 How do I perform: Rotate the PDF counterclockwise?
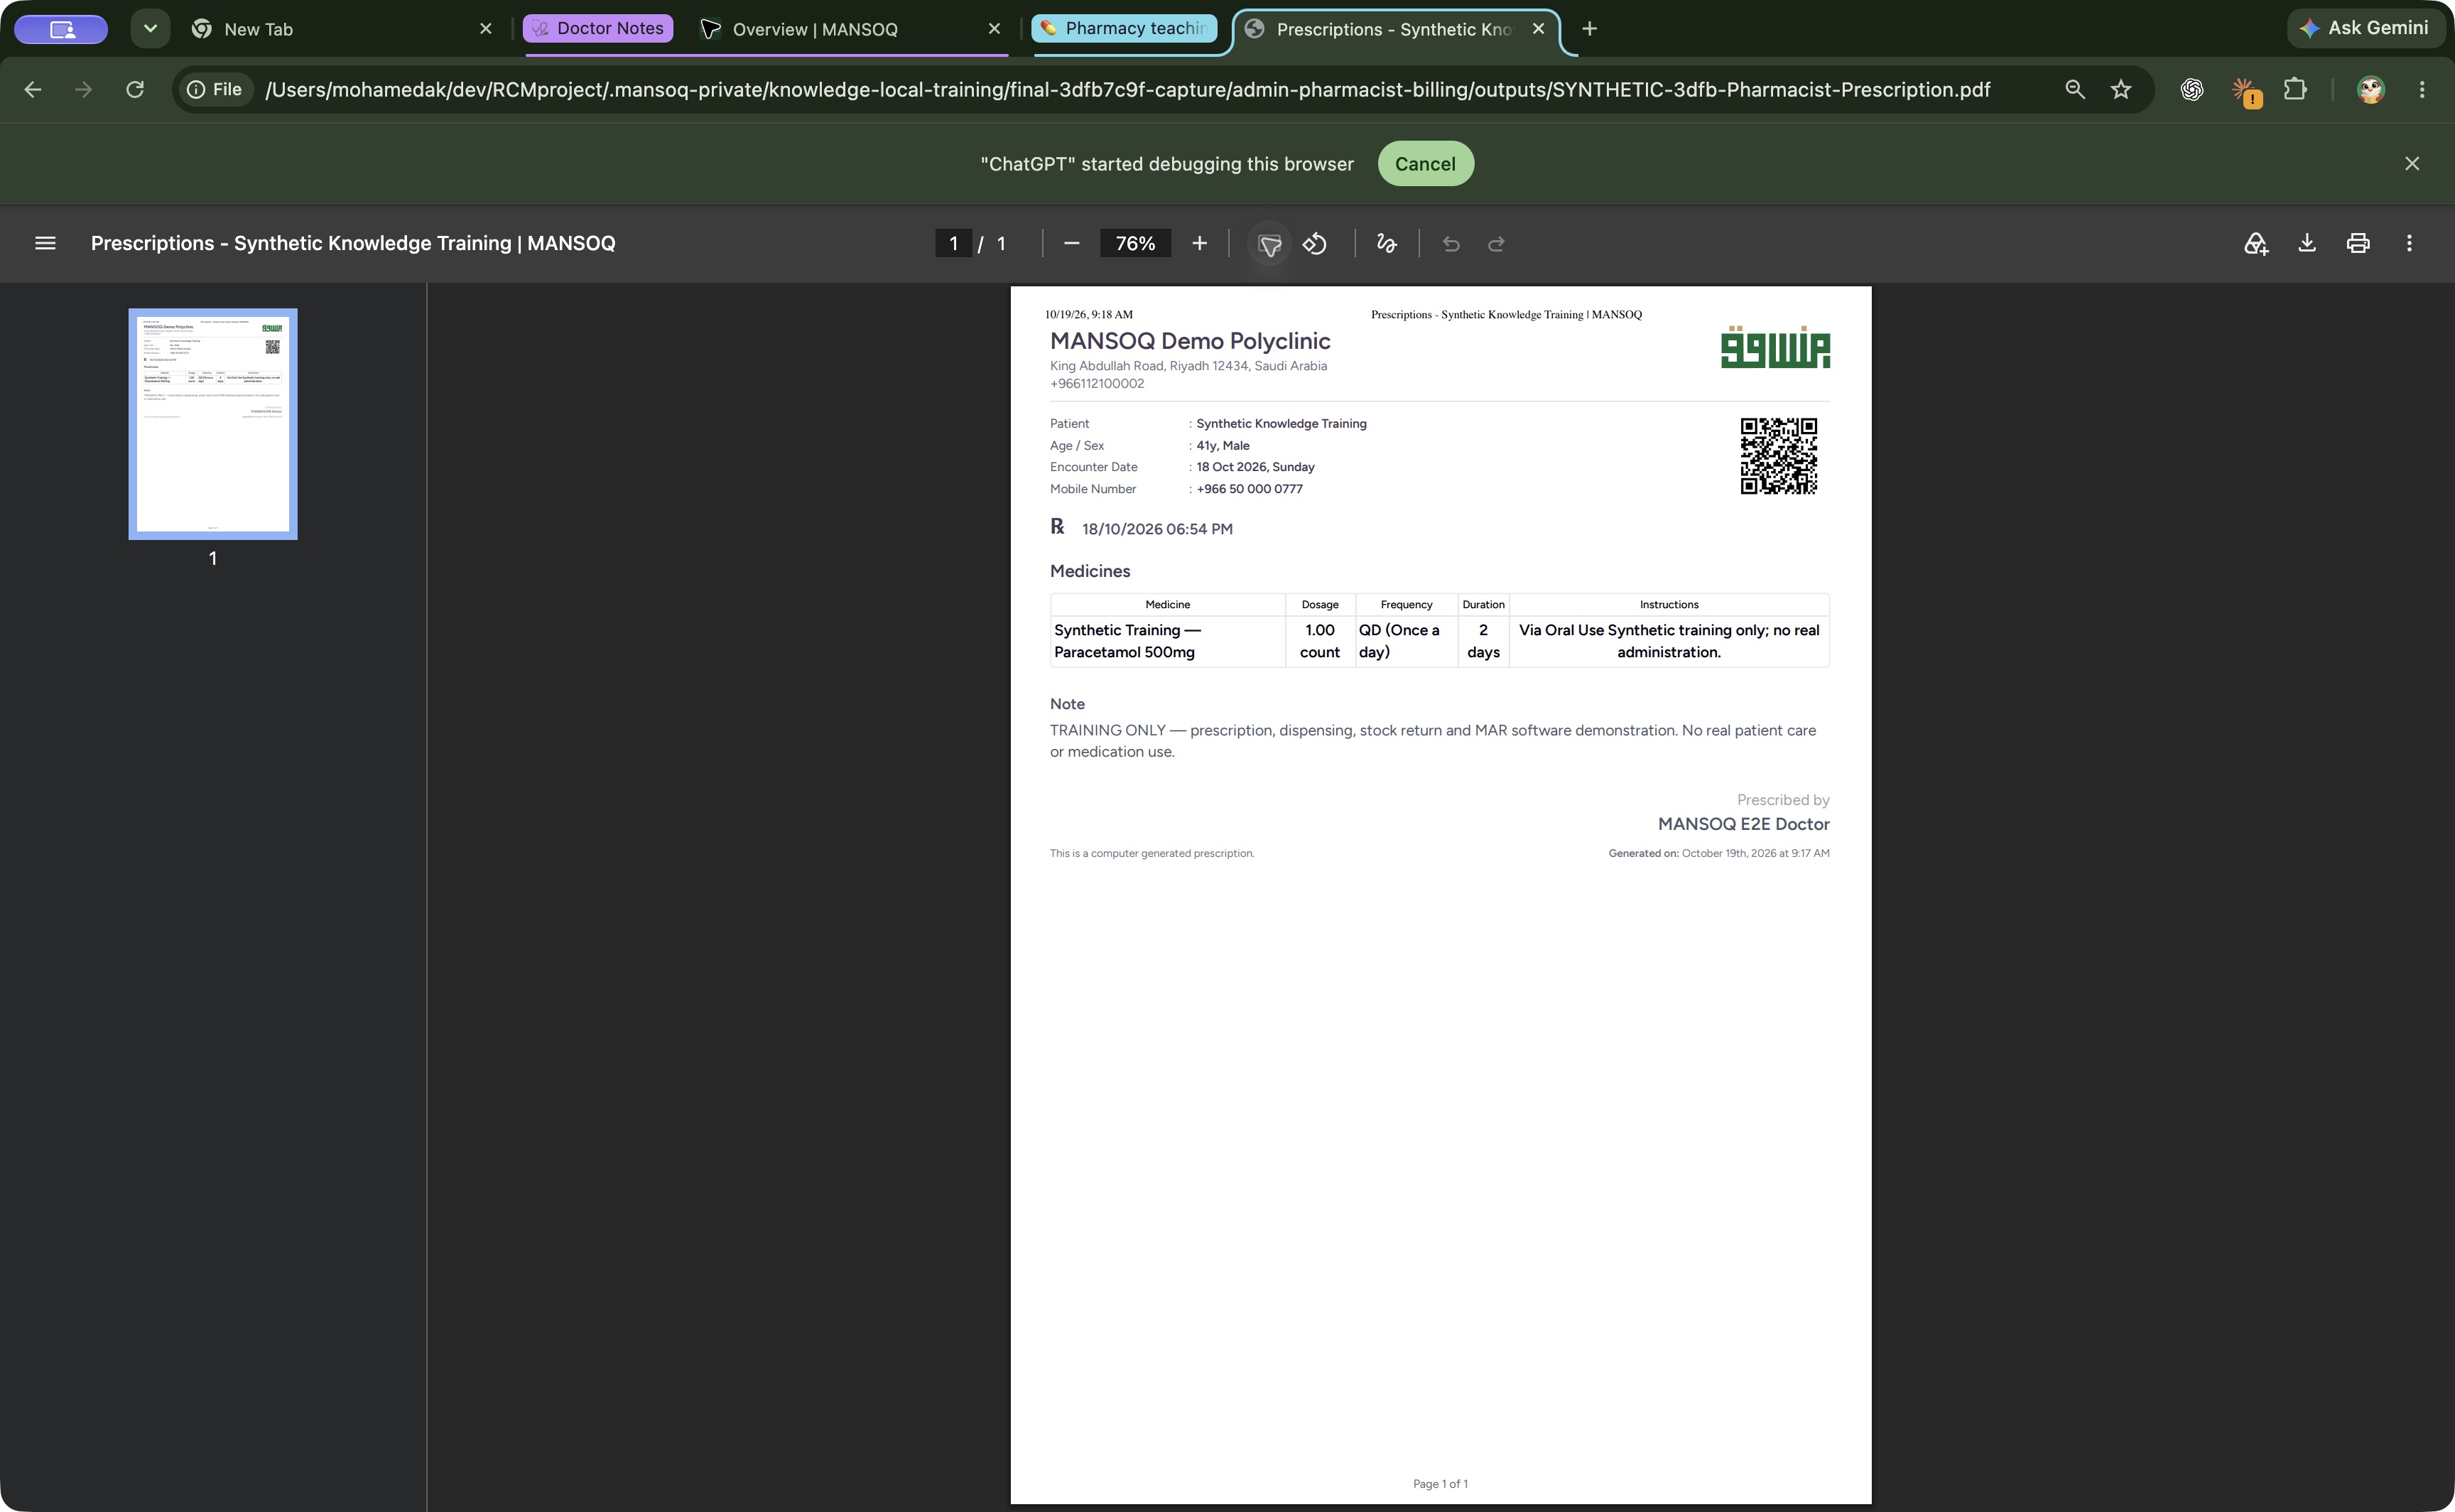1316,243
